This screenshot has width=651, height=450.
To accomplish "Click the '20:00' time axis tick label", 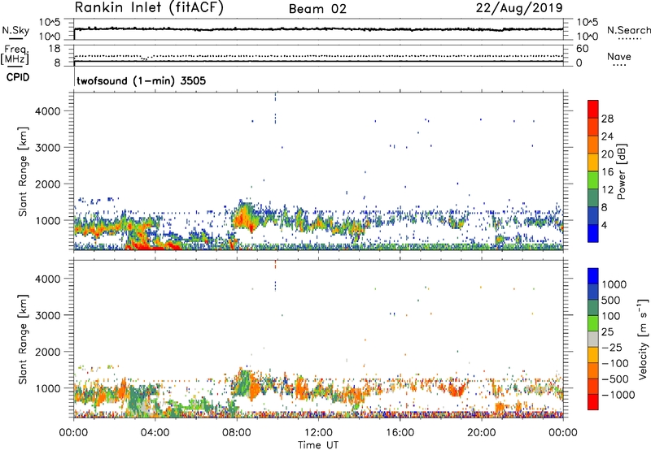I will [x=482, y=433].
